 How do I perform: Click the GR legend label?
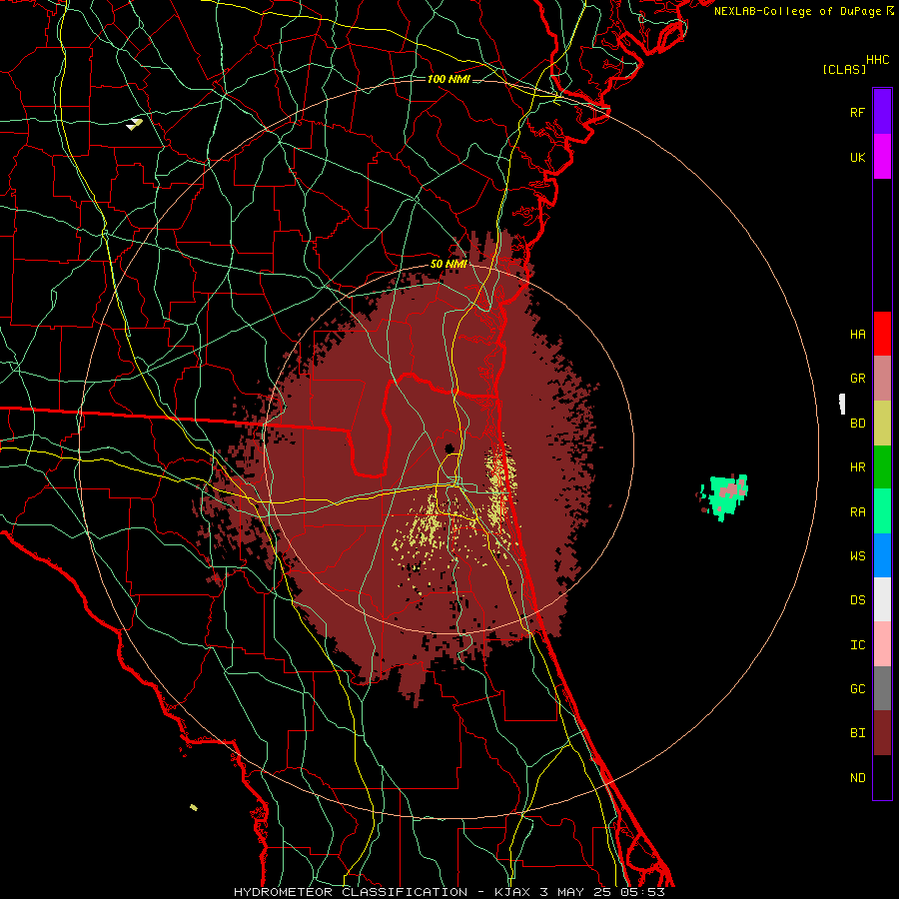pos(857,379)
